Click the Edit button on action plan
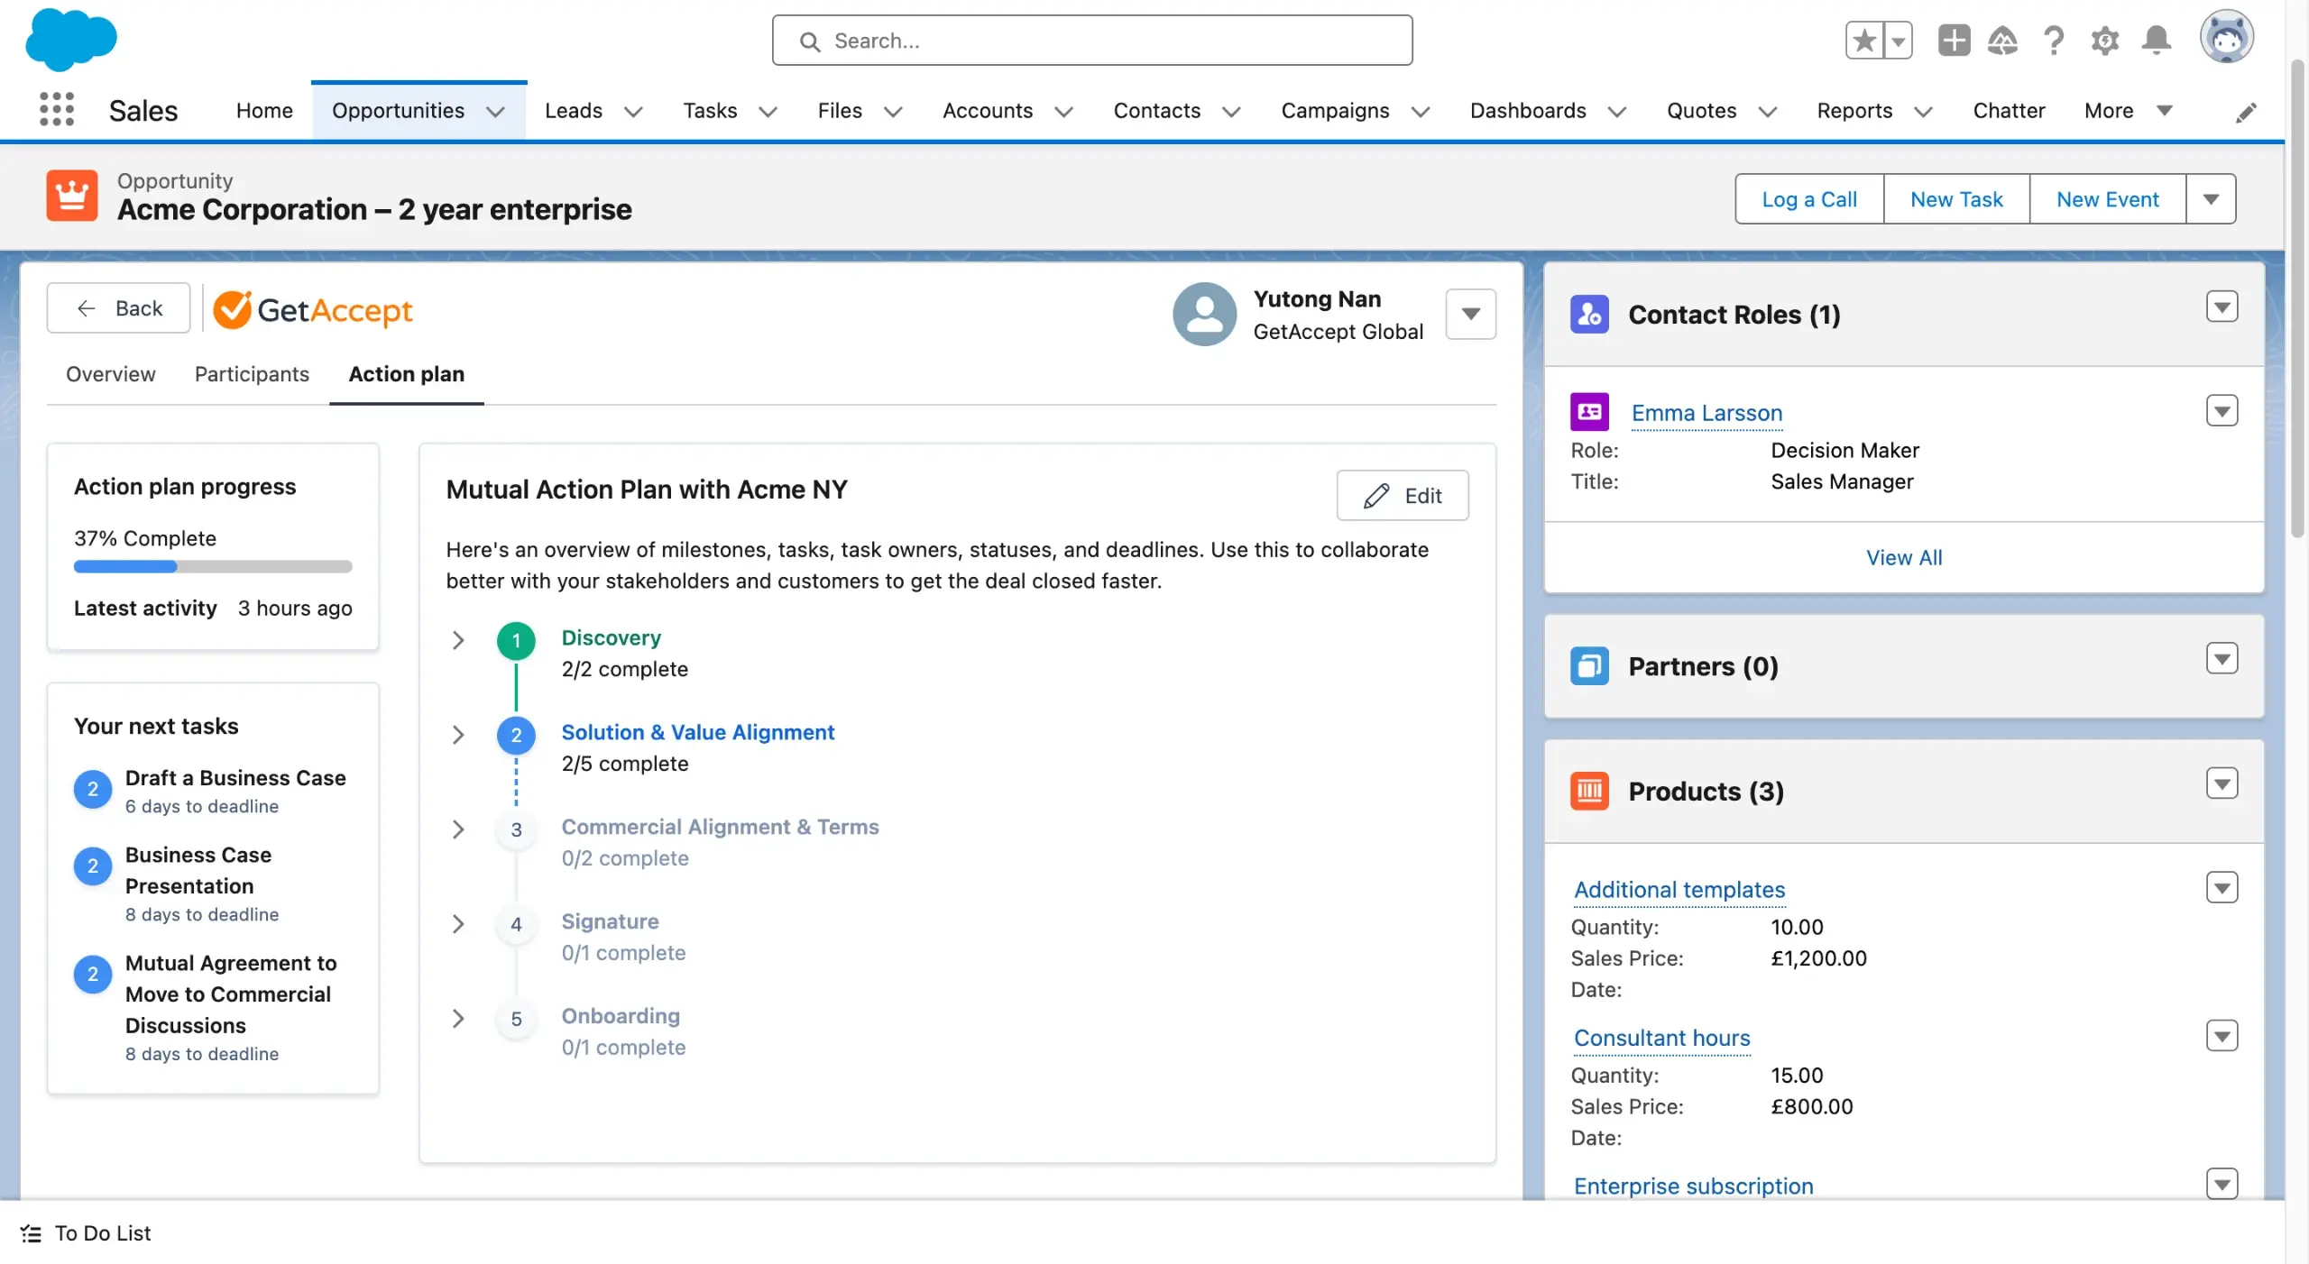 (x=1403, y=495)
